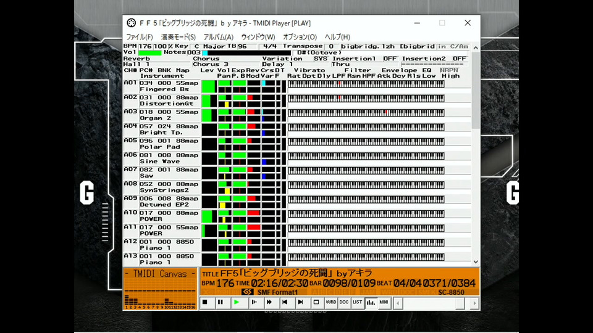Viewport: 593px width, 333px height.
Task: Open the DOC window
Action: point(344,302)
